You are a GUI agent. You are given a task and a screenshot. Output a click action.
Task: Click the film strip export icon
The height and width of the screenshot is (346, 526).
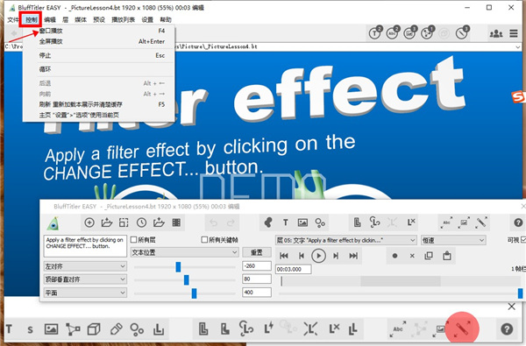point(176,222)
